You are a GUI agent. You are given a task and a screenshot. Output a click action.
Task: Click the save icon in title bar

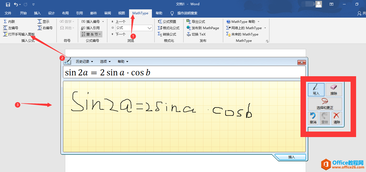pos(8,4)
